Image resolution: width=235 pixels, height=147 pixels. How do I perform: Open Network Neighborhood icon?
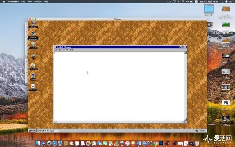click(33, 34)
